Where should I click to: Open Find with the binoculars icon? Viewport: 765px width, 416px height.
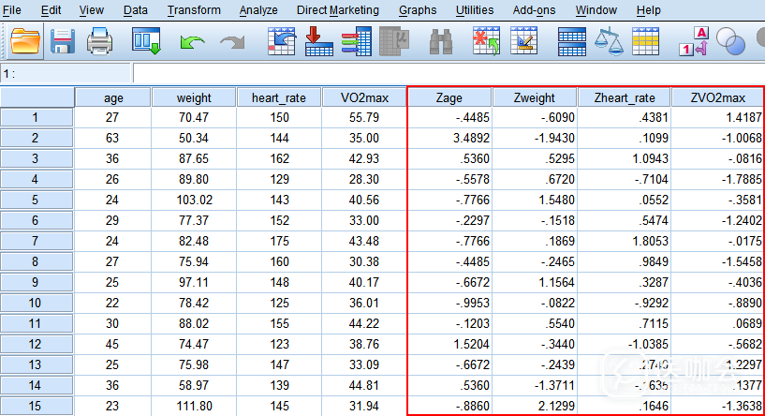[x=441, y=41]
